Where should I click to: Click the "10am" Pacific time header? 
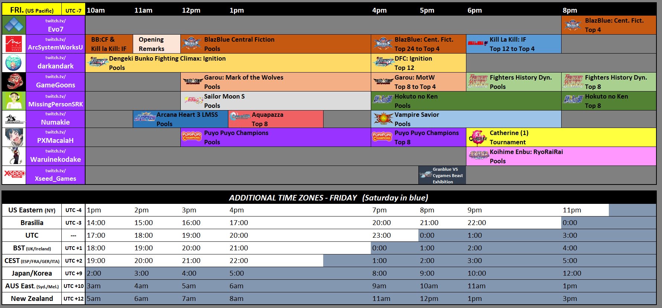pyautogui.click(x=96, y=10)
